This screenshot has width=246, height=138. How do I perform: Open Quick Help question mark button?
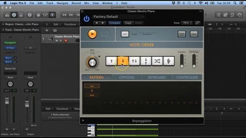[x=30, y=15]
